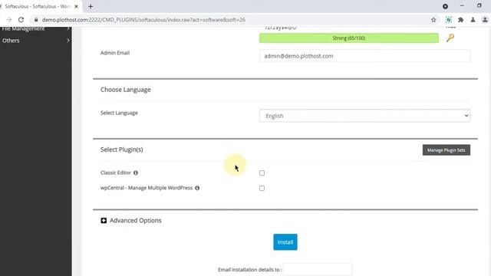Enable the Classic Editor plugin checkbox
The width and height of the screenshot is (491, 276).
pos(262,173)
